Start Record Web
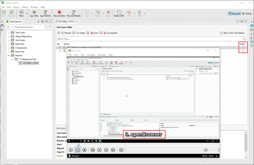 click(x=59, y=13)
